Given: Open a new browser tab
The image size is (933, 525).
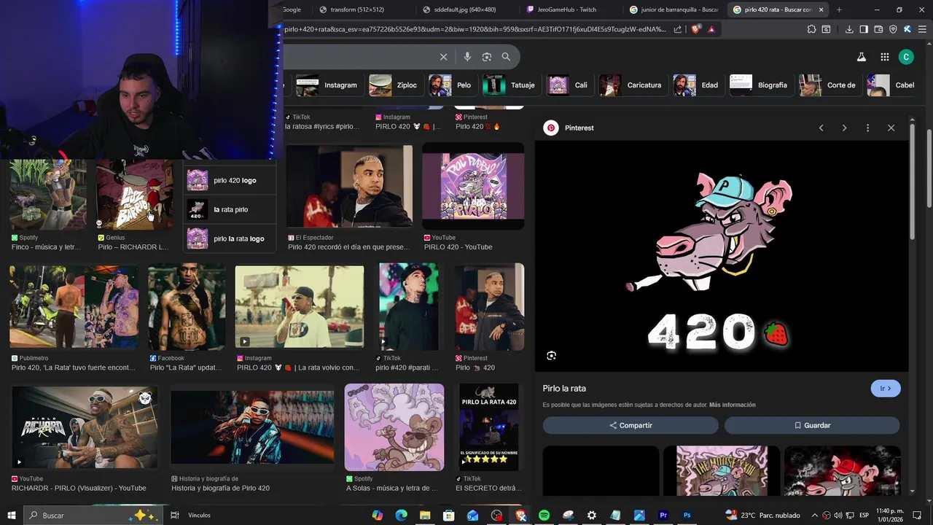Looking at the screenshot, I should [839, 9].
